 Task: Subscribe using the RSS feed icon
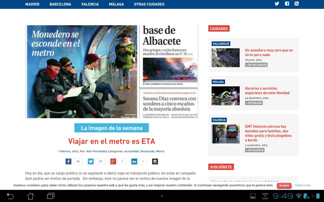[x=297, y=4]
